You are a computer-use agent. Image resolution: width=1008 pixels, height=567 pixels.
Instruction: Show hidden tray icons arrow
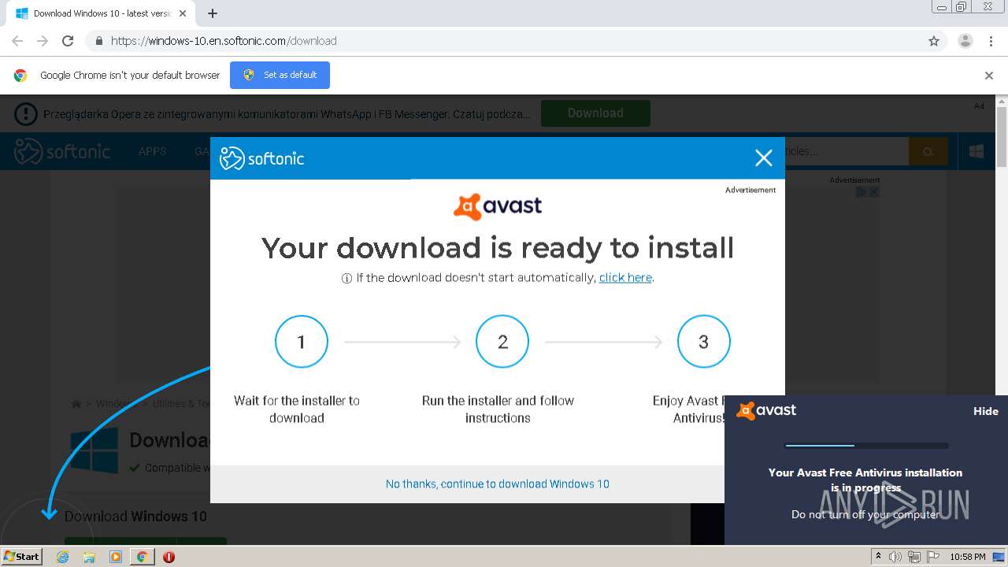click(878, 557)
